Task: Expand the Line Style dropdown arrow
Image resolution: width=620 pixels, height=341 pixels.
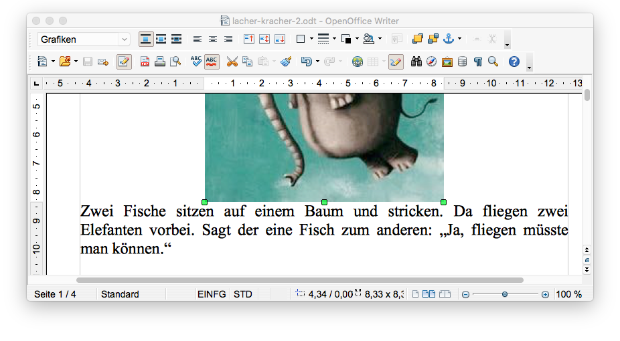Action: pos(335,39)
